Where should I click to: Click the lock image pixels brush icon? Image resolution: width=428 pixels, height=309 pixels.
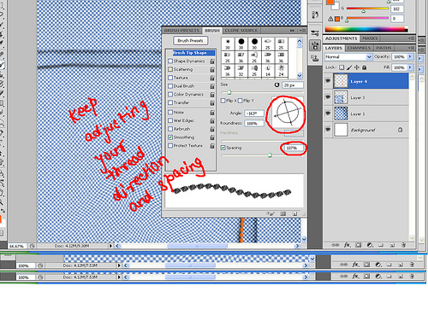coord(349,67)
